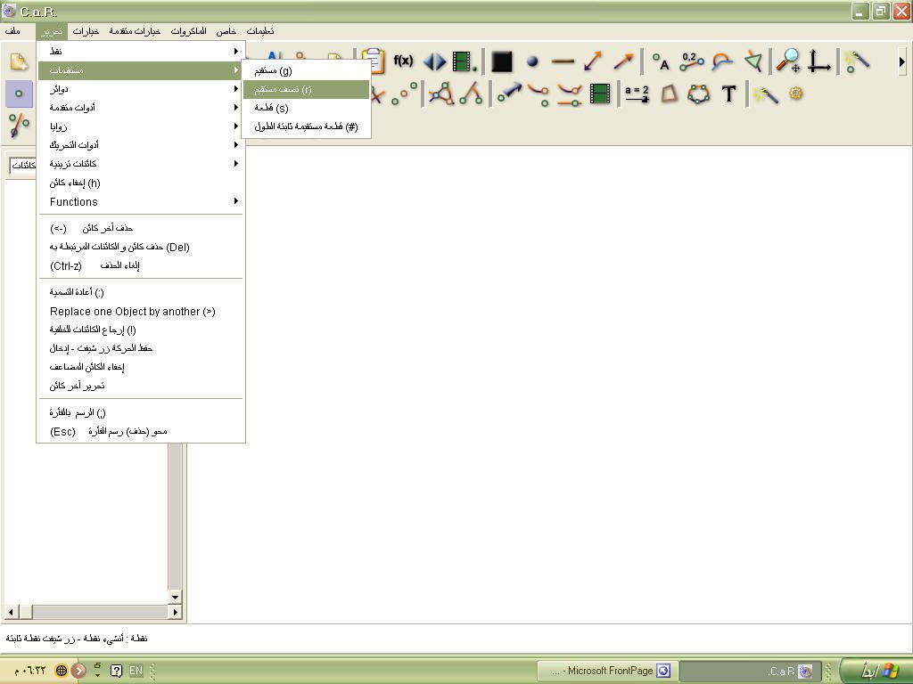The height and width of the screenshot is (684, 913).
Task: Select the move point blue arrow tool
Action: coord(508,93)
